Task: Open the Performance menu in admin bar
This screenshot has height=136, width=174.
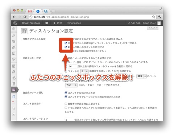Action: point(74,23)
